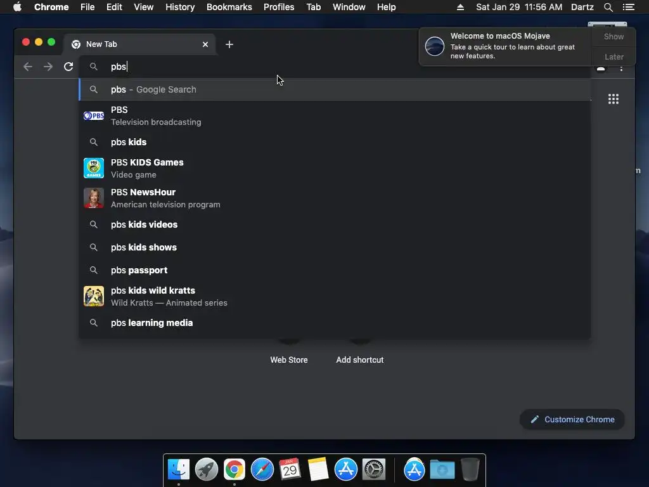Click Show on Mojave notification
Screen dimensions: 649x487
[614, 36]
